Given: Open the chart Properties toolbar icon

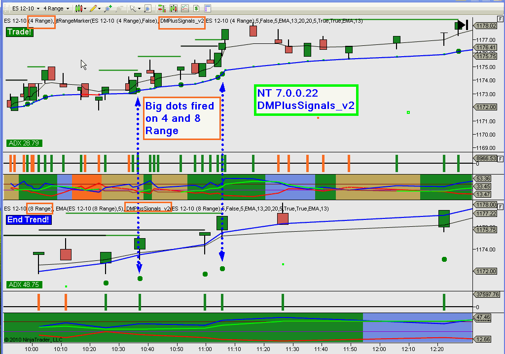Looking at the screenshot, I should [208, 8].
